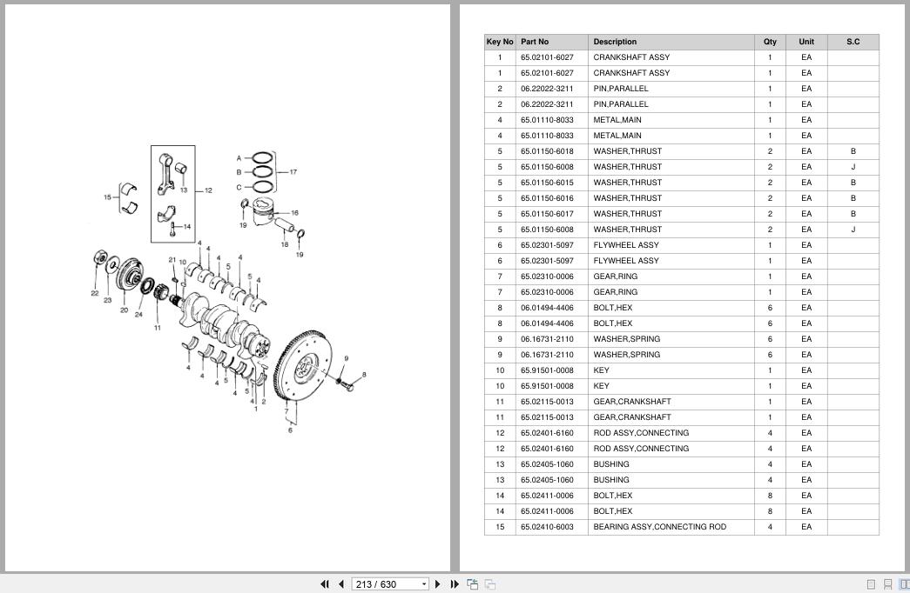The image size is (910, 593).
Task: Click the go to previous view icon
Action: (472, 584)
